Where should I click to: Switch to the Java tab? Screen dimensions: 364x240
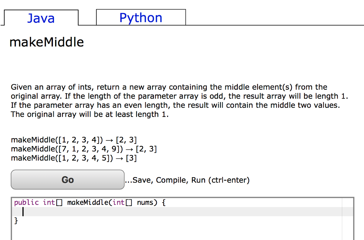41,18
